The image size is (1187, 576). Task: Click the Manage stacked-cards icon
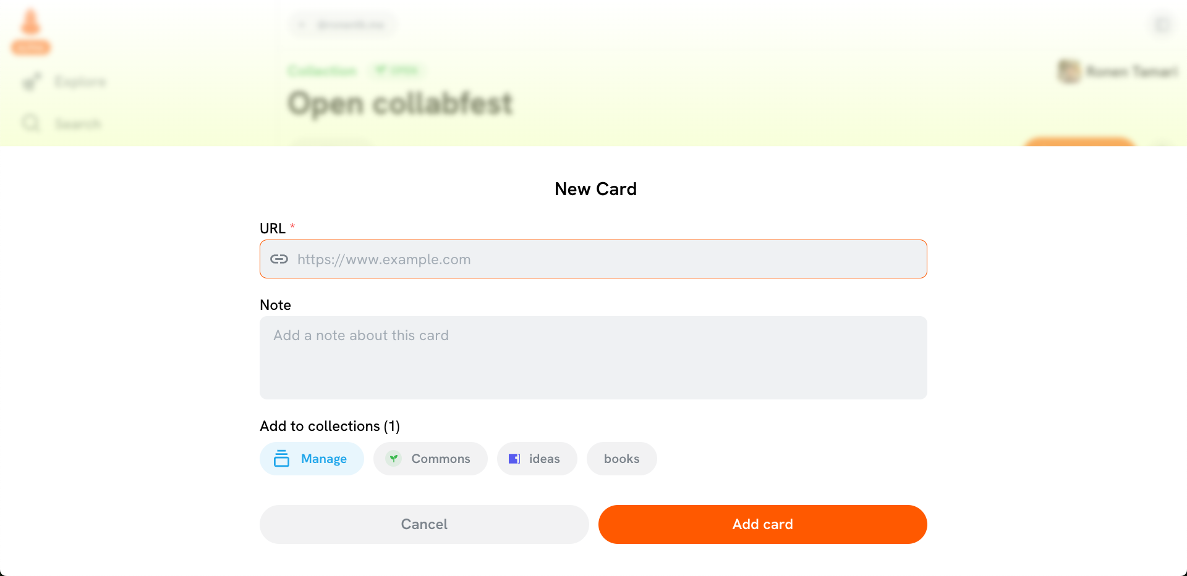point(281,459)
